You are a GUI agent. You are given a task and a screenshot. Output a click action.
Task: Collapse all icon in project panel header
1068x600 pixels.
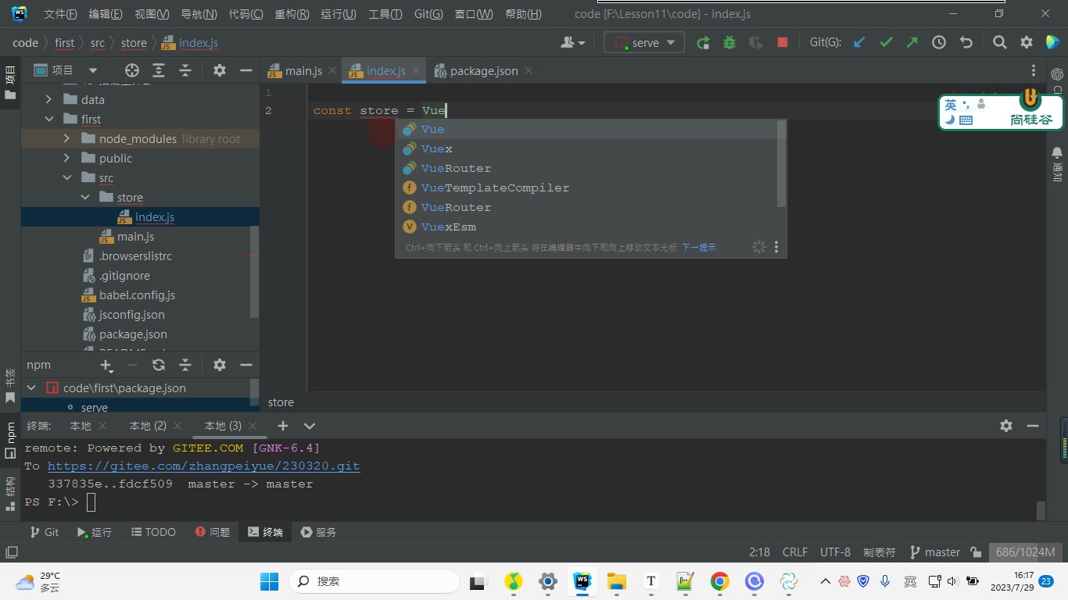pyautogui.click(x=185, y=70)
